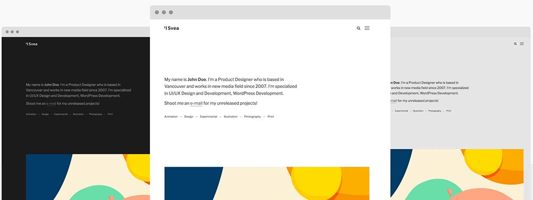This screenshot has height=200, width=533.
Task: Open the e-mail link in the center window
Action: [196, 103]
